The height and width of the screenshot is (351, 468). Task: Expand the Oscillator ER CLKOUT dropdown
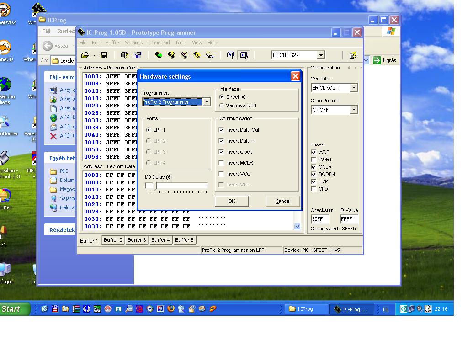click(x=354, y=88)
